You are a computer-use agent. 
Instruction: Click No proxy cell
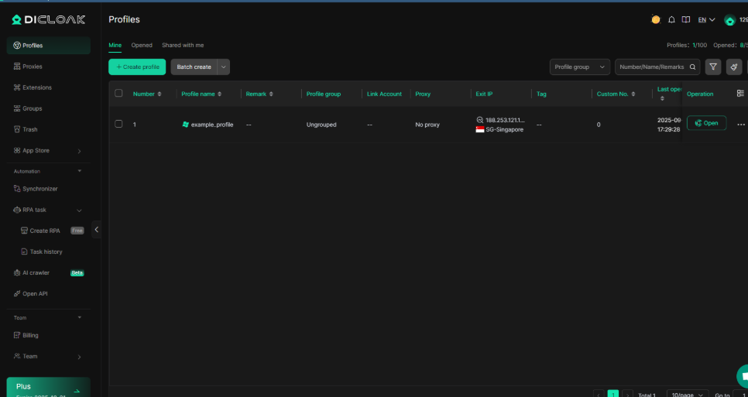[x=427, y=125]
